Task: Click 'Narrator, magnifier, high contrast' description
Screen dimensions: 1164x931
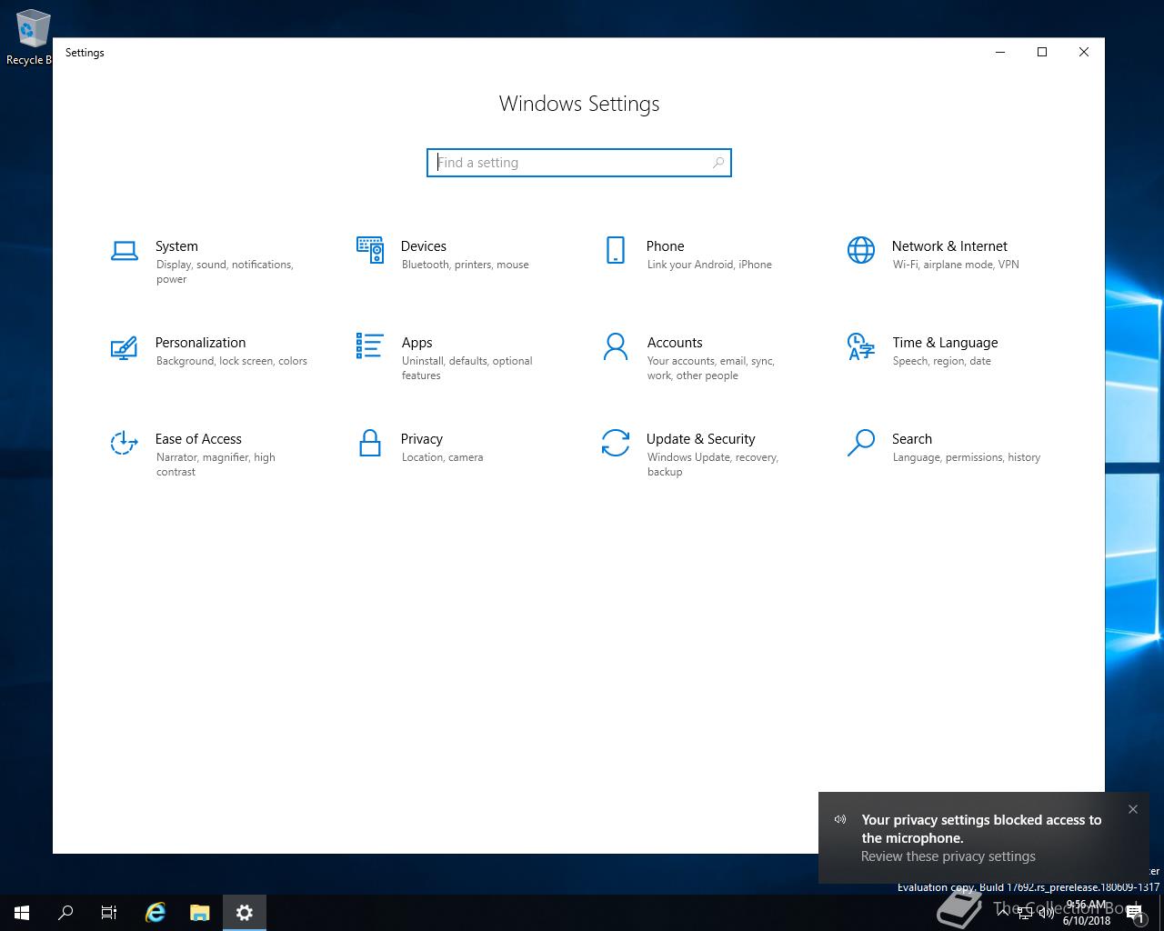Action: [x=216, y=465]
